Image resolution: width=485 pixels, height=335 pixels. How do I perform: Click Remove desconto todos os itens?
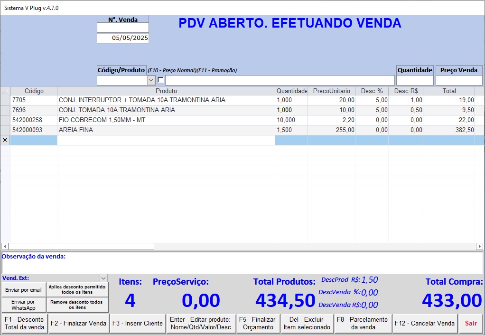click(x=77, y=305)
